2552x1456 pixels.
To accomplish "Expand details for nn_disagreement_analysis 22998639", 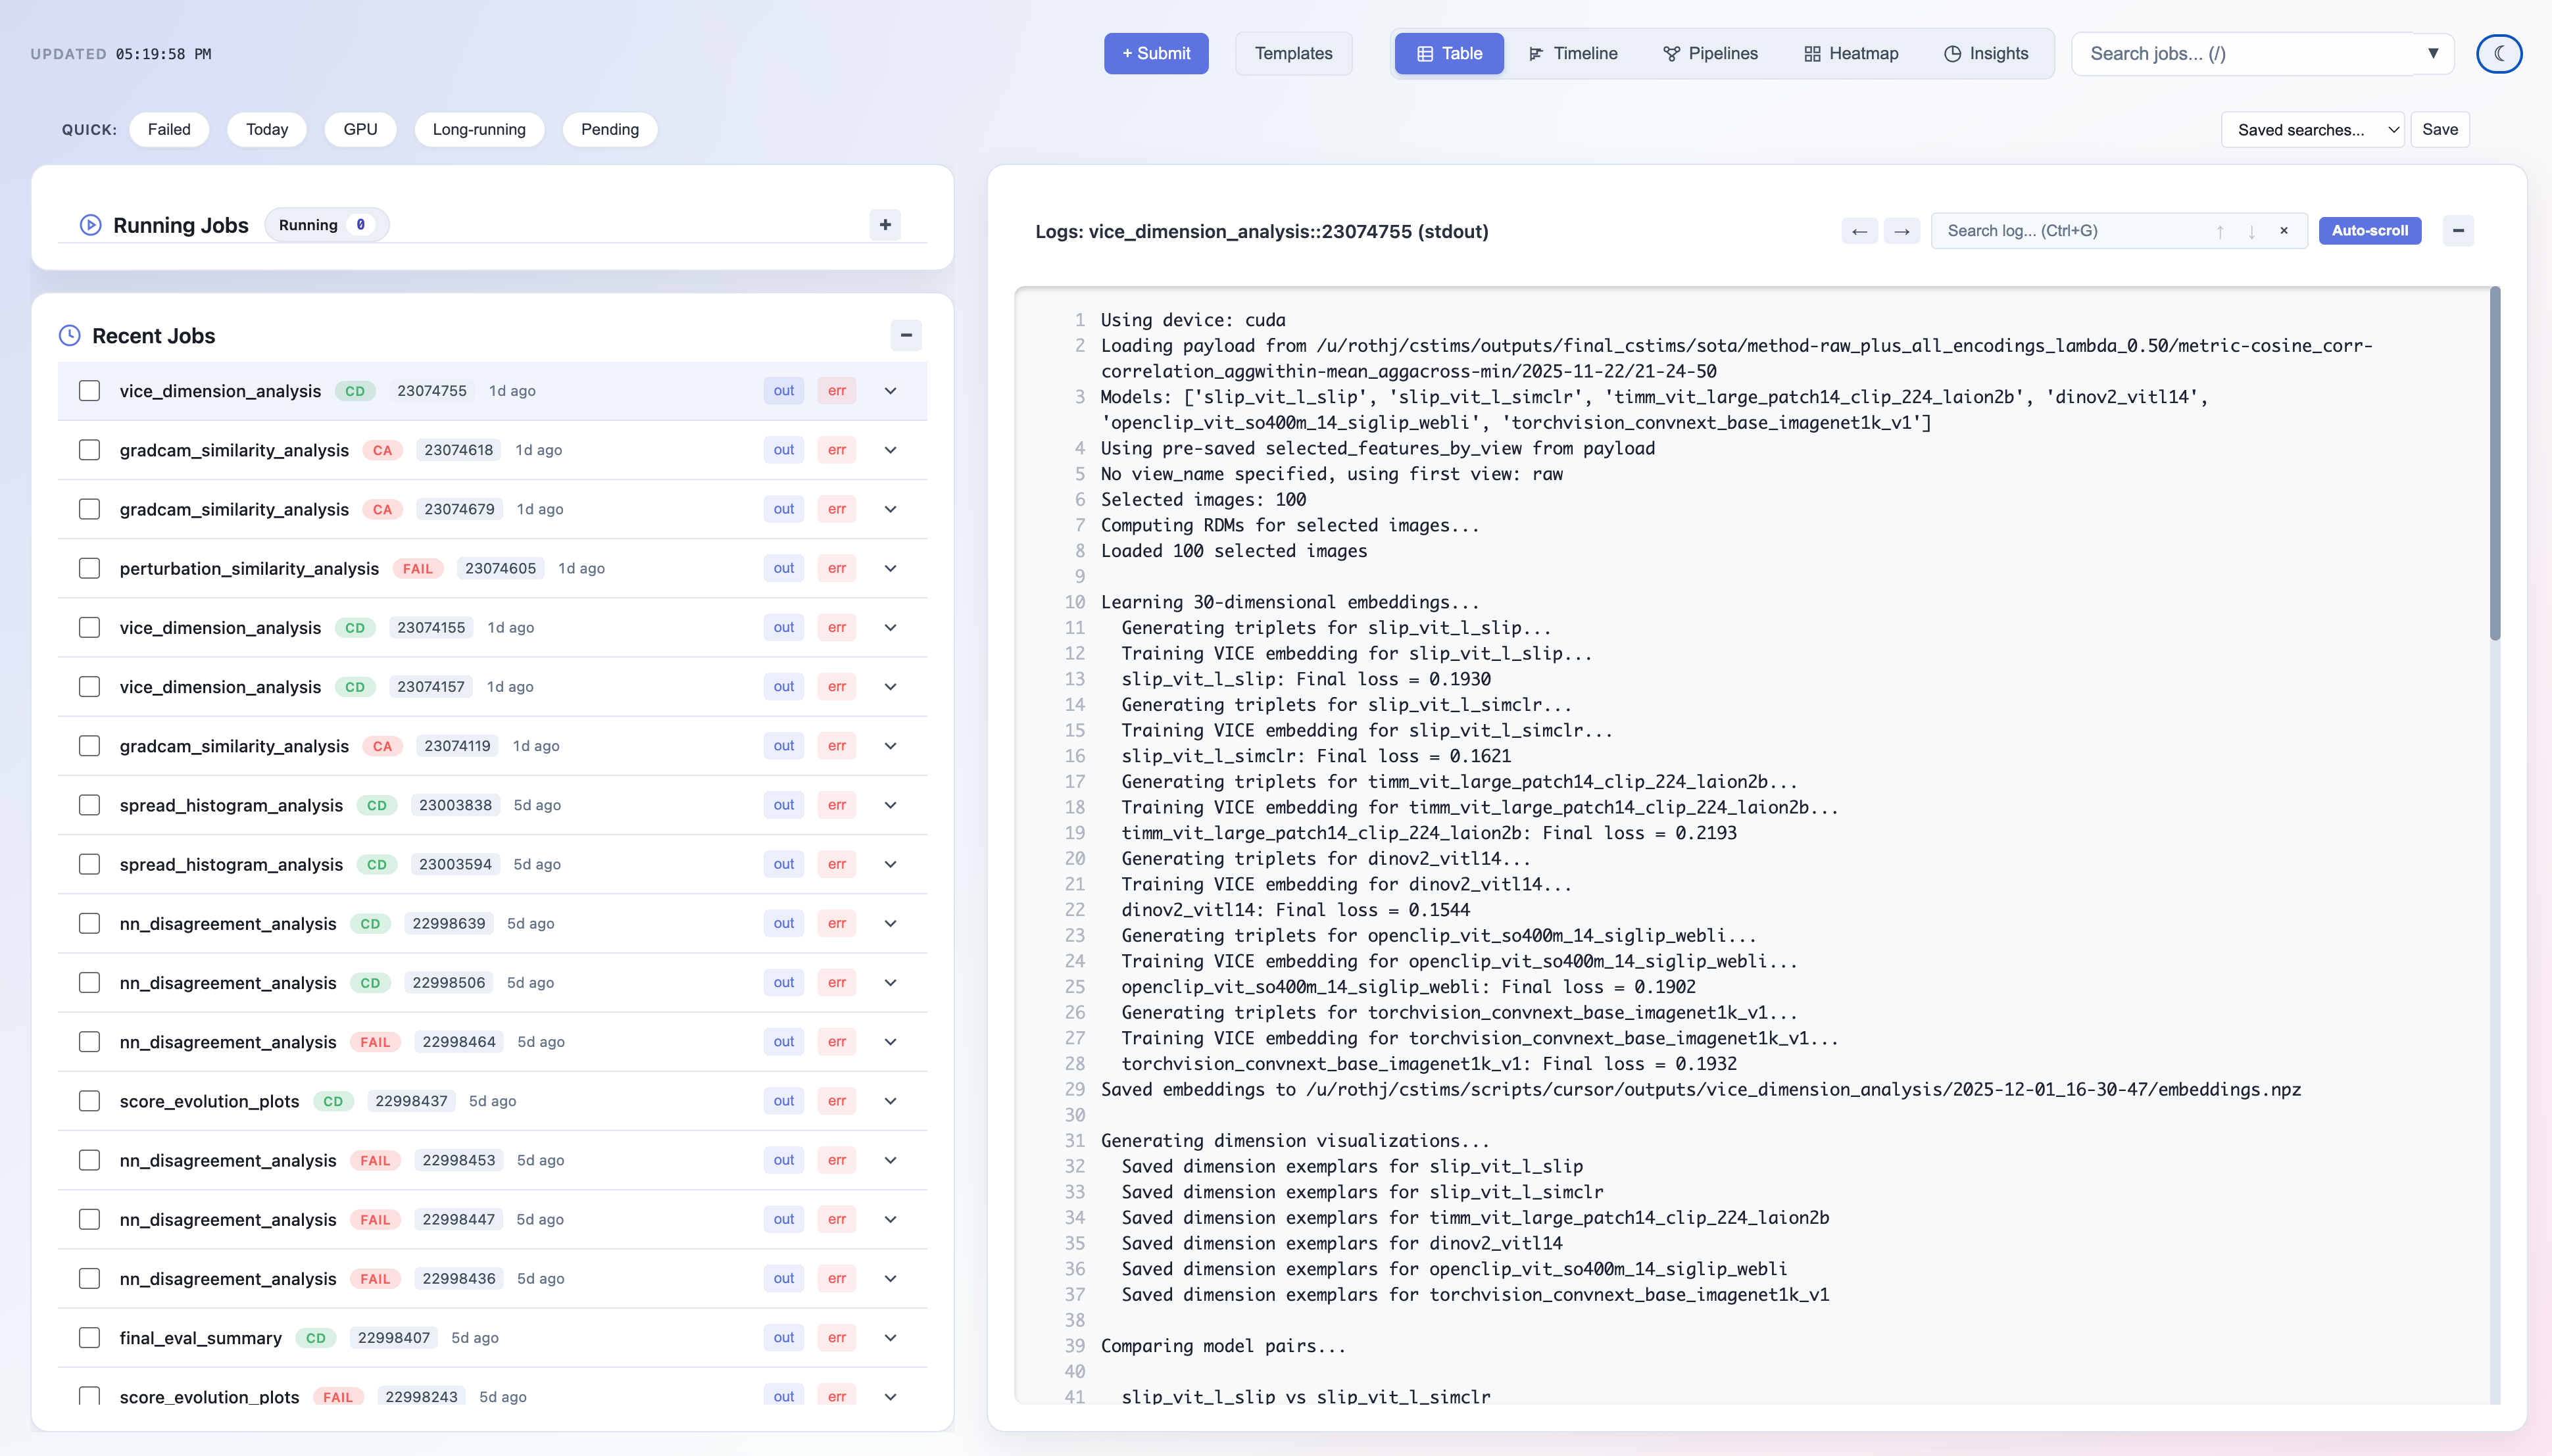I will [x=889, y=923].
